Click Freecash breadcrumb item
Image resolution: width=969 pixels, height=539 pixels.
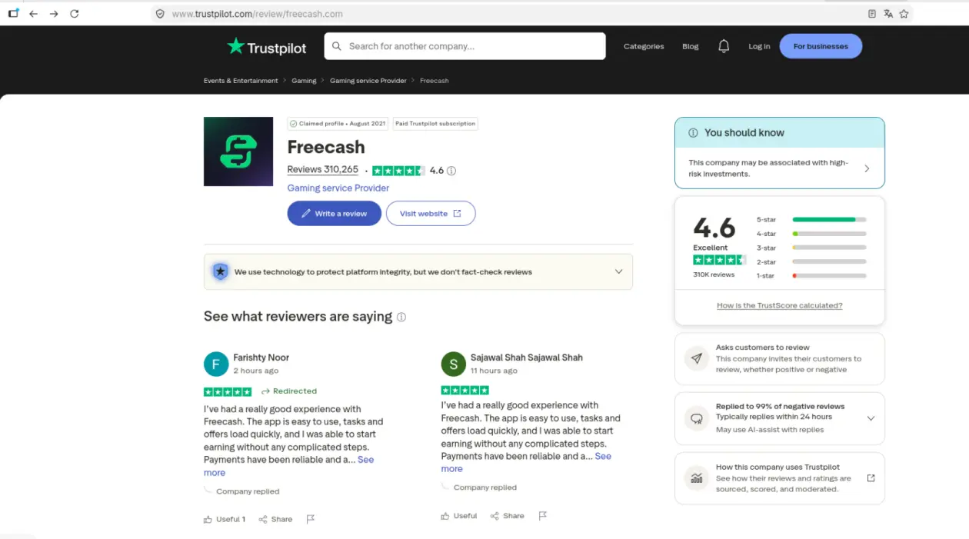[435, 81]
